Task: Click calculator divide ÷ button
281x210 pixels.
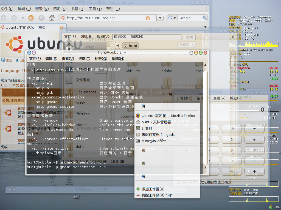Action: pyautogui.click(x=254, y=139)
